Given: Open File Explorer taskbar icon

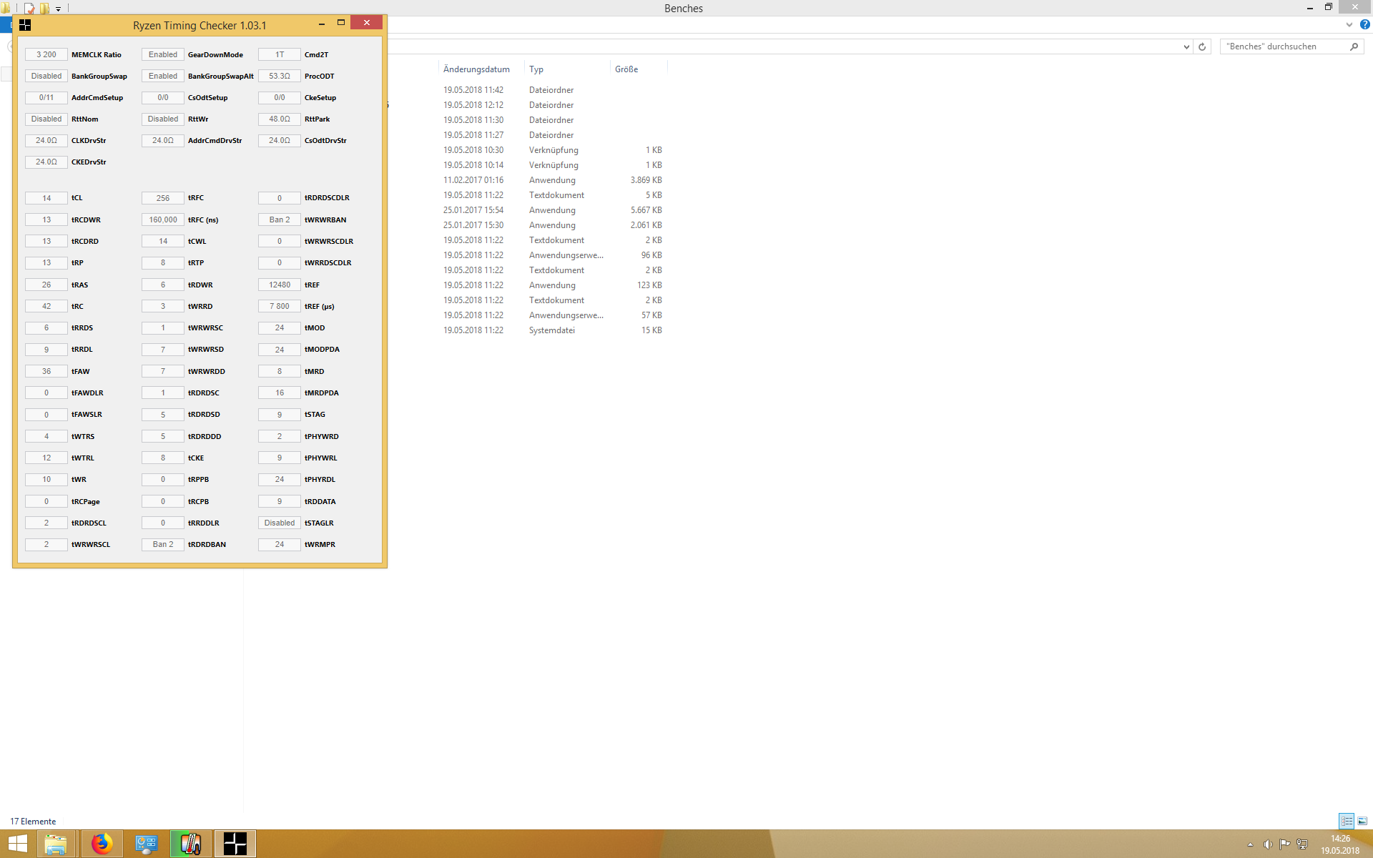Looking at the screenshot, I should (x=56, y=844).
